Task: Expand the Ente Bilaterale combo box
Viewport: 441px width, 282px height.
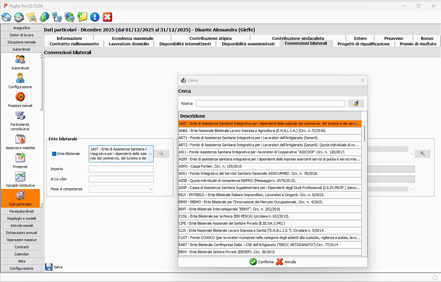Action: (x=150, y=154)
